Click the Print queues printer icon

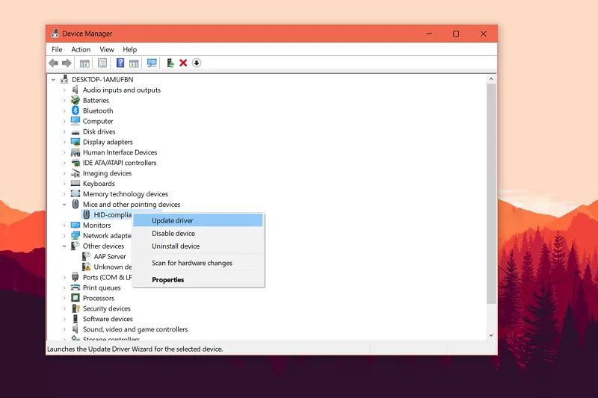coord(75,287)
